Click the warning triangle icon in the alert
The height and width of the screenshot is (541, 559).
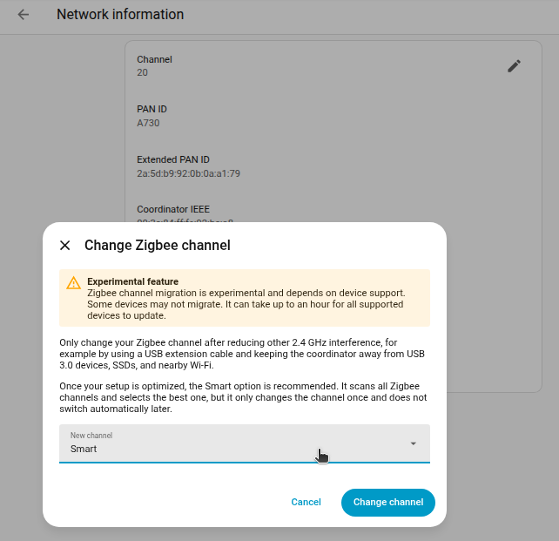(x=73, y=283)
